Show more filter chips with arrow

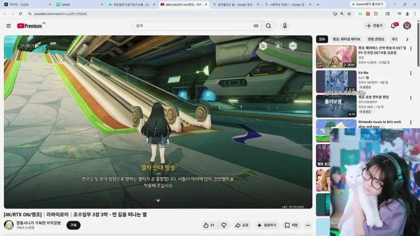click(x=407, y=39)
